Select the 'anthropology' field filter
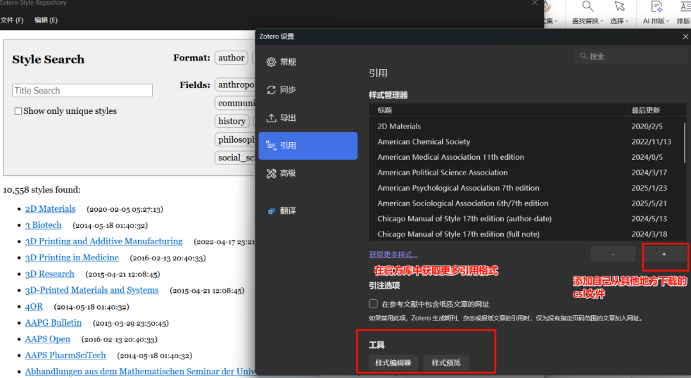 [x=235, y=84]
